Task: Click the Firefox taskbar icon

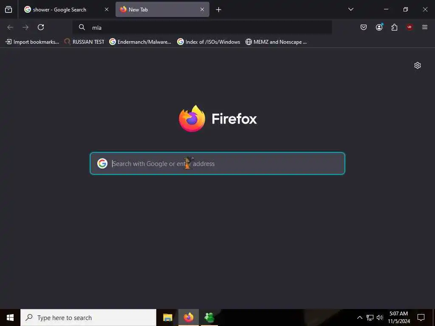Action: click(188, 318)
